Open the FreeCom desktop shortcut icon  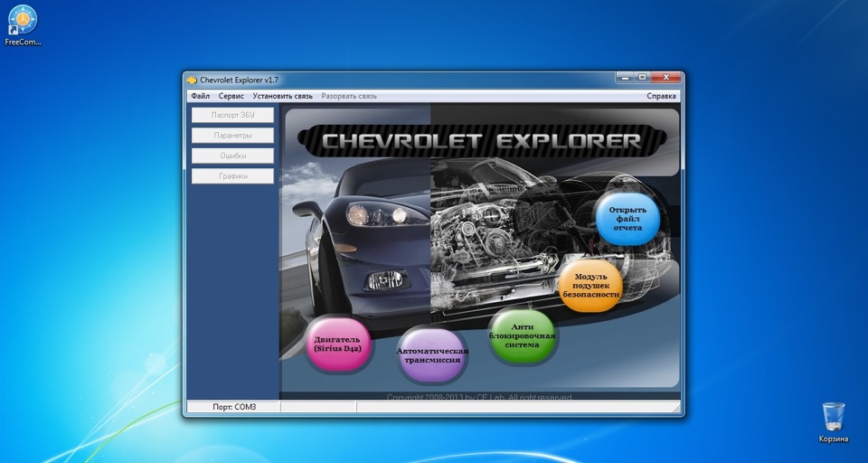pos(23,25)
